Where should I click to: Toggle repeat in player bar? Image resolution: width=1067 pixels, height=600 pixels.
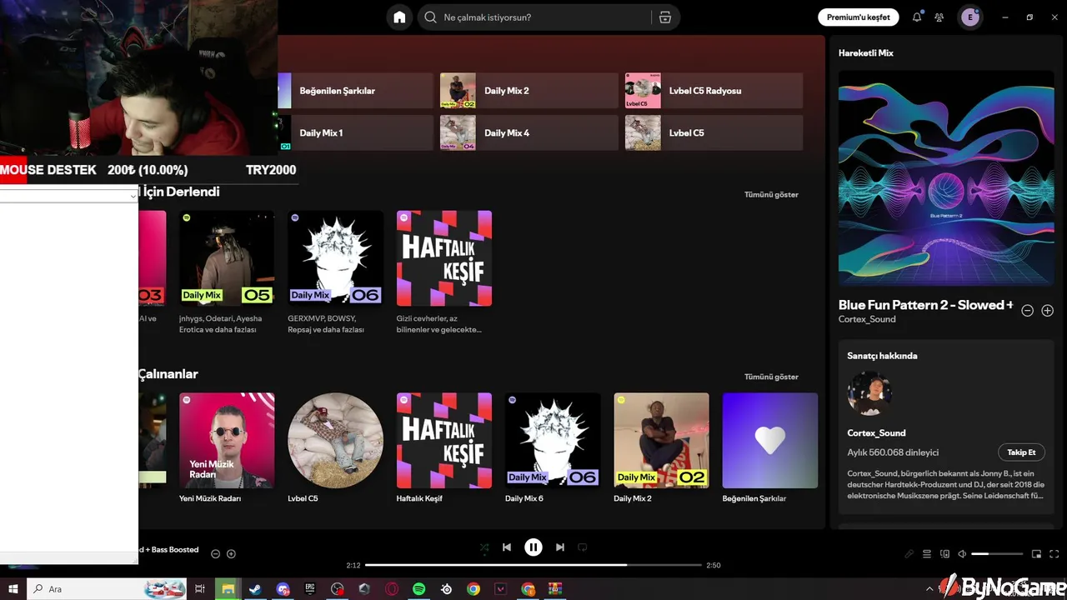[583, 547]
